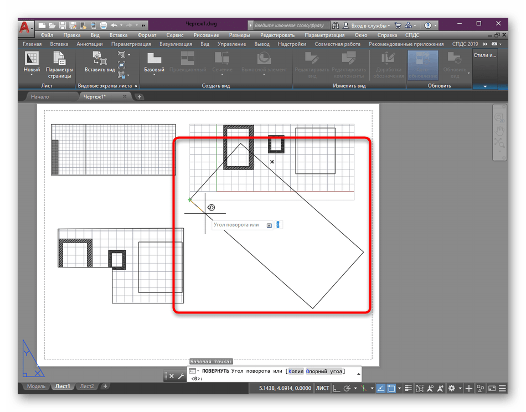Open a new drawing tab with plus

point(139,96)
